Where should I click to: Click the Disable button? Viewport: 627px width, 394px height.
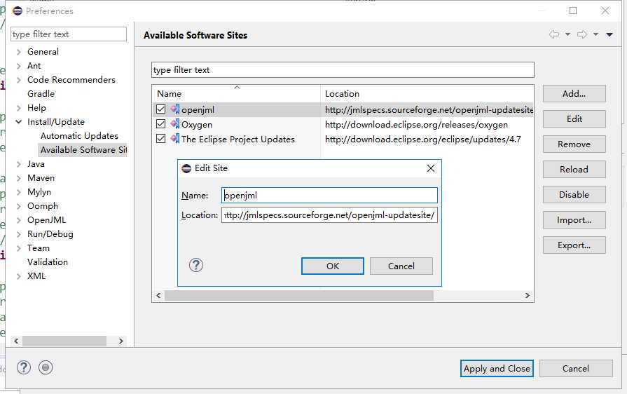click(574, 194)
